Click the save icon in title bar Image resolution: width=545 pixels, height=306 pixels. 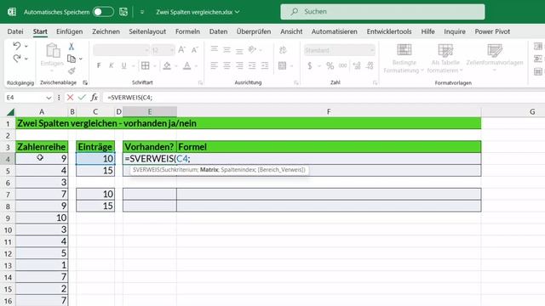tap(123, 12)
